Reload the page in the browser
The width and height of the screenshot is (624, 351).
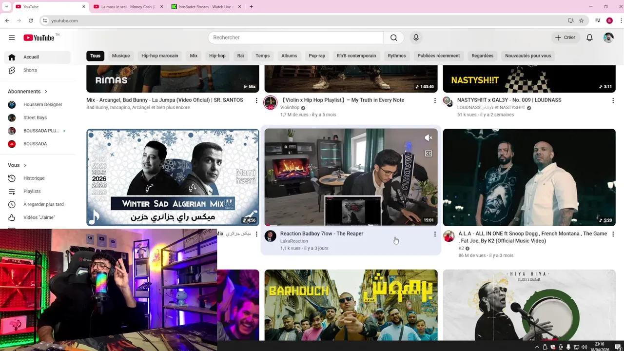(31, 20)
